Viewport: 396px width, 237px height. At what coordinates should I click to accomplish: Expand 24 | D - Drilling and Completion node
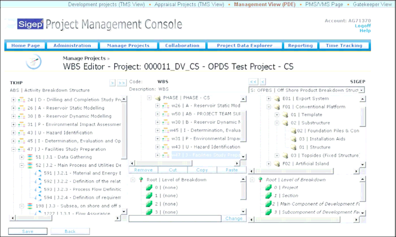tap(13, 100)
